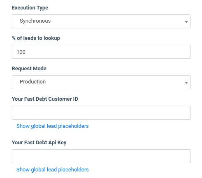Focus the % of leads to lookup field
Screen dimensions: 202x178
pos(101,52)
